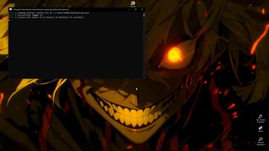The image size is (269, 151).
Task: Select the Epic Games Launcher desktop shortcut
Action: pos(261,118)
